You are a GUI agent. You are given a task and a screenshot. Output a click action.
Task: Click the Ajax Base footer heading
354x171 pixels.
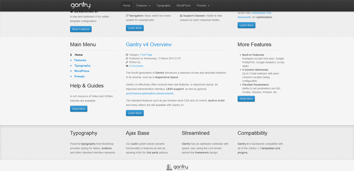tap(138, 133)
